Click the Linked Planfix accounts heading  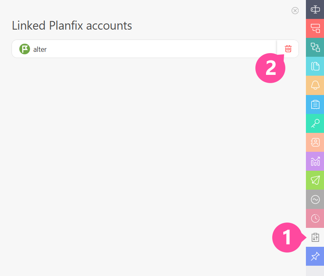(72, 26)
